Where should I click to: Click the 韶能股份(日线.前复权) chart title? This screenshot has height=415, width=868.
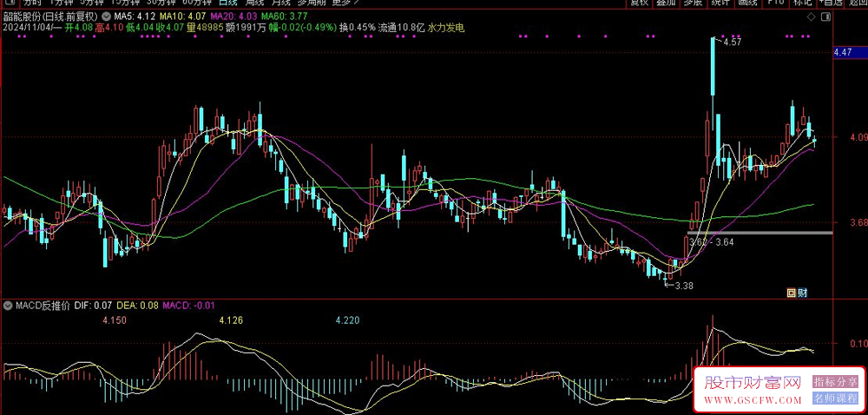point(50,16)
